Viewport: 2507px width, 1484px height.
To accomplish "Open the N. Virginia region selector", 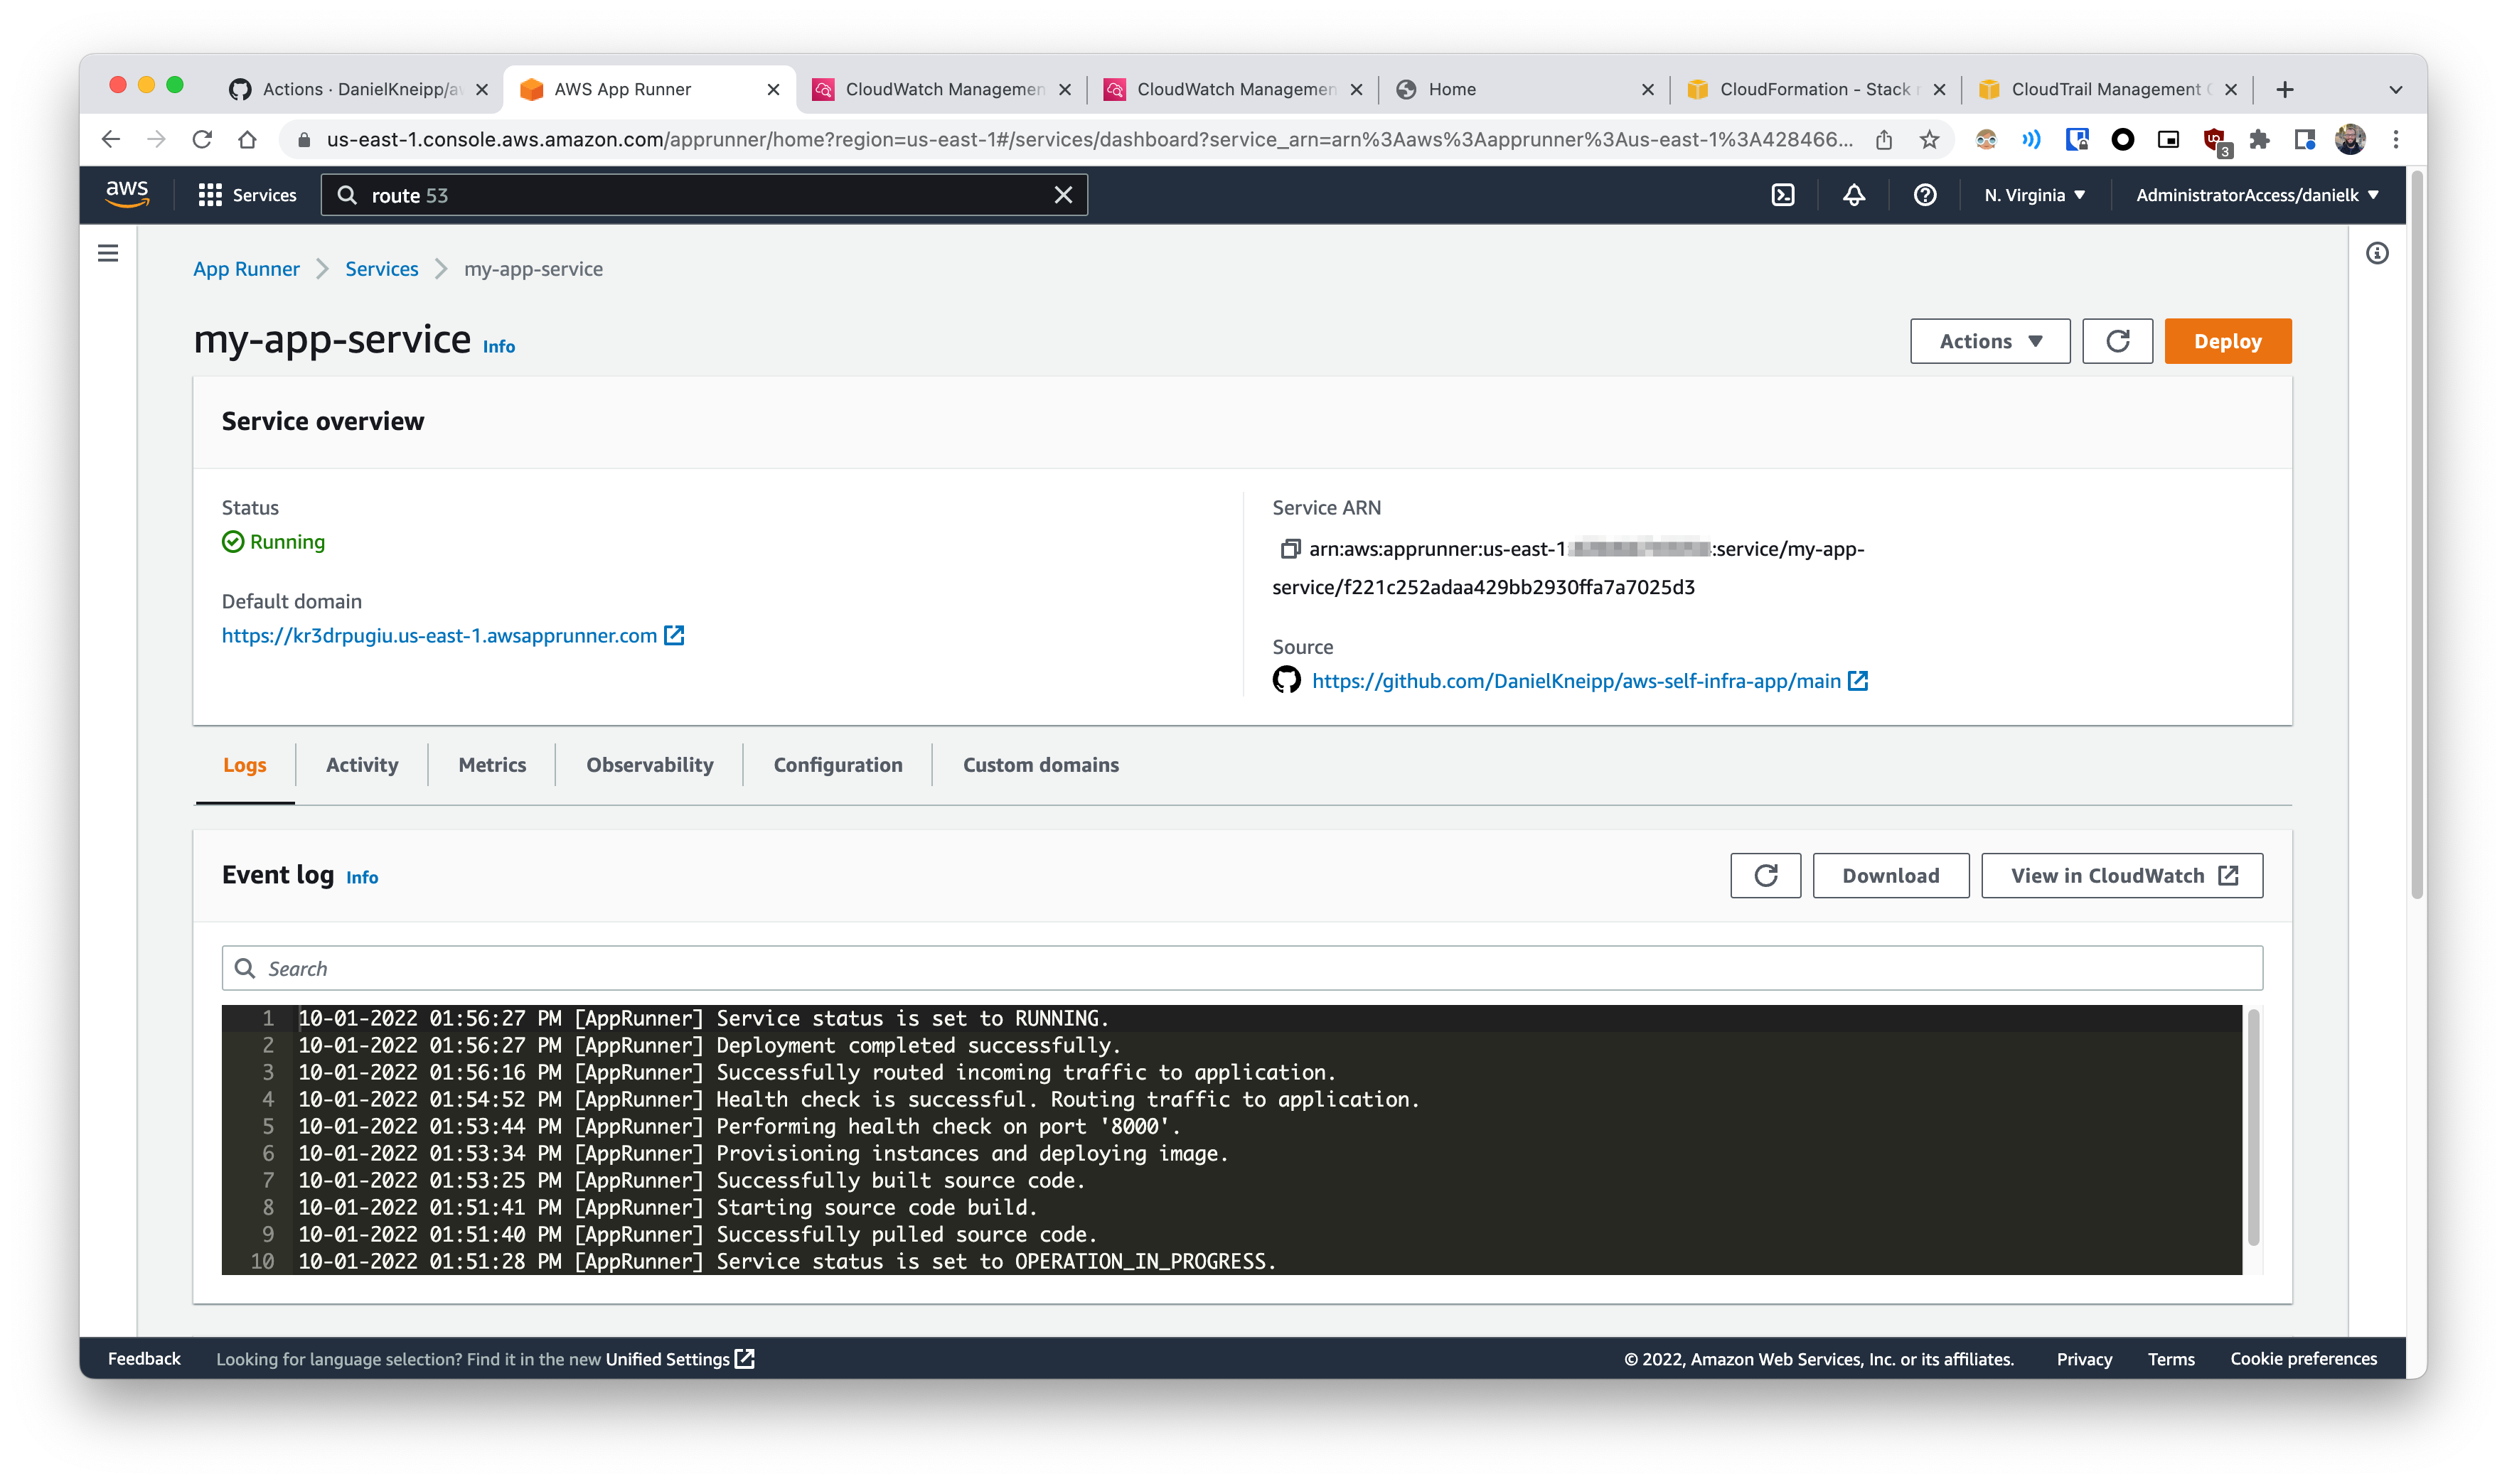I will 2033,195.
